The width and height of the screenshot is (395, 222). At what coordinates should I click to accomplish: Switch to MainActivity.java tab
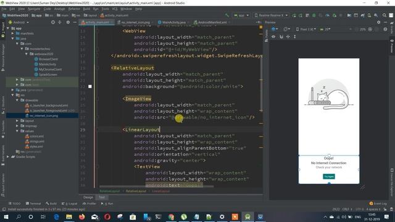click(x=174, y=22)
